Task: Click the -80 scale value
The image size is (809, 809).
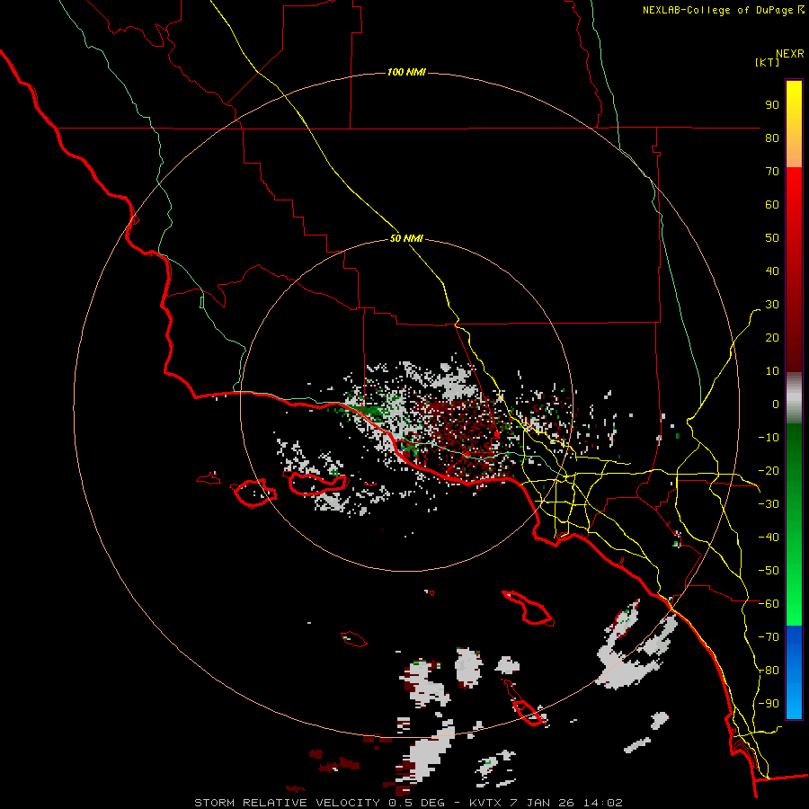Action: point(769,671)
